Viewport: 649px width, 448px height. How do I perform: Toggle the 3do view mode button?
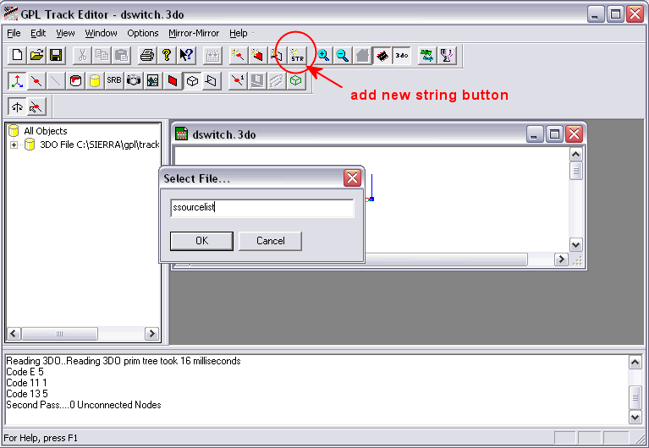point(401,56)
